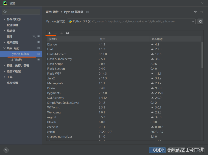208x155 pixels.
Task: Toggle show early releases eye icon
Action: [x=67, y=33]
